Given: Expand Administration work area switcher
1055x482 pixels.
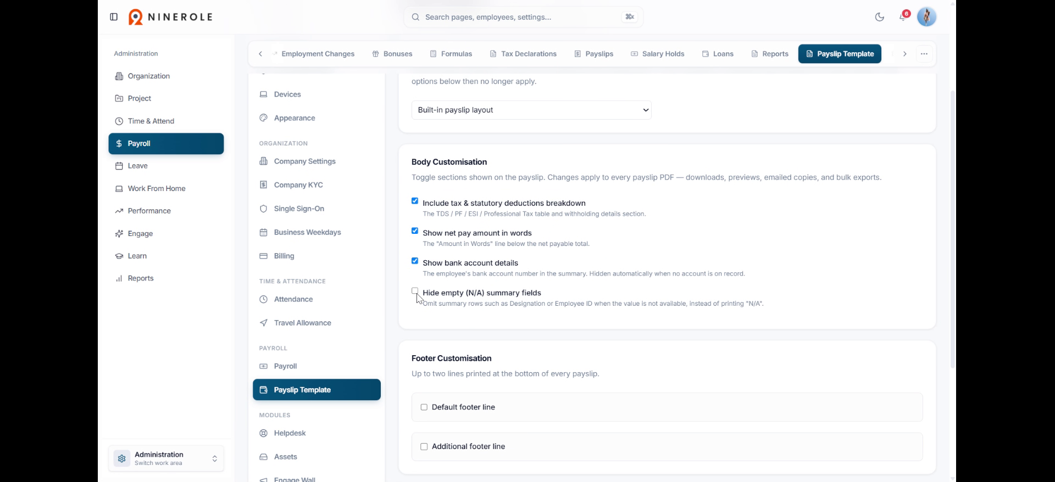Looking at the screenshot, I should (166, 458).
